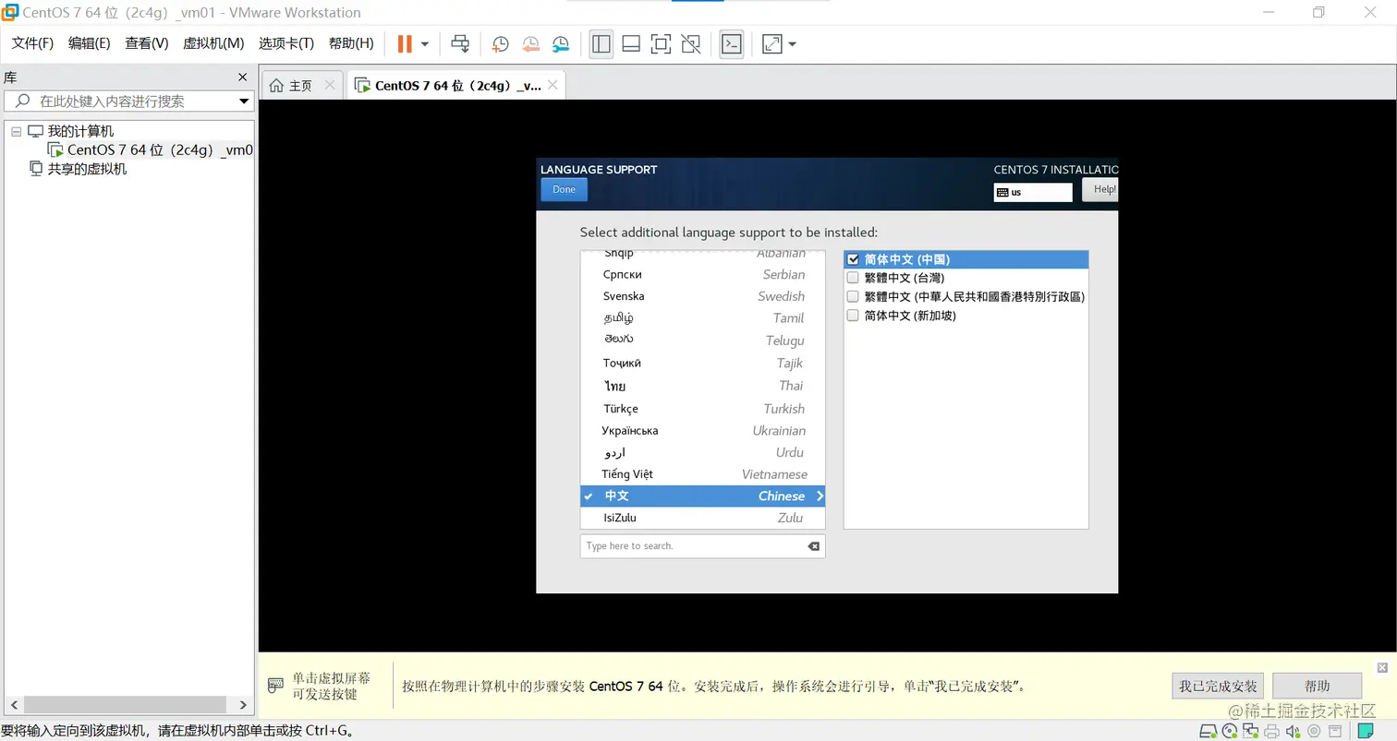Open the 文件(F) menu

[32, 43]
